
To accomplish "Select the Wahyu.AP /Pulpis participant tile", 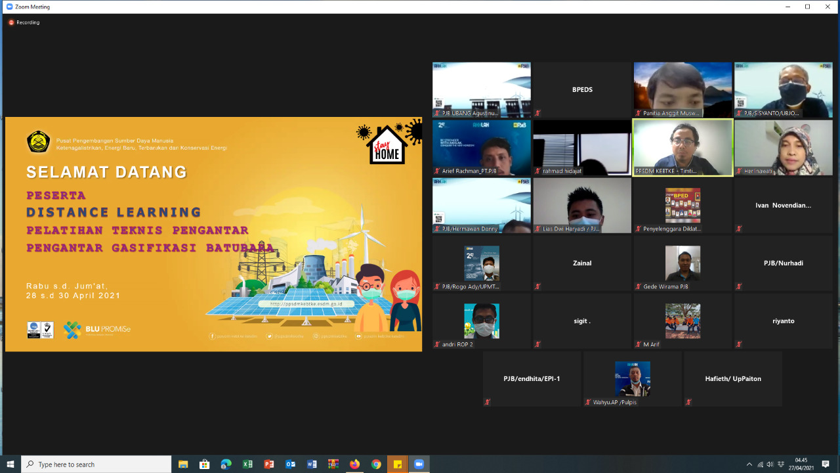I will click(x=633, y=379).
